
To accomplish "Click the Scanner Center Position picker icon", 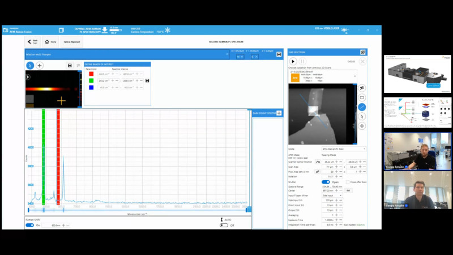I will (x=318, y=162).
